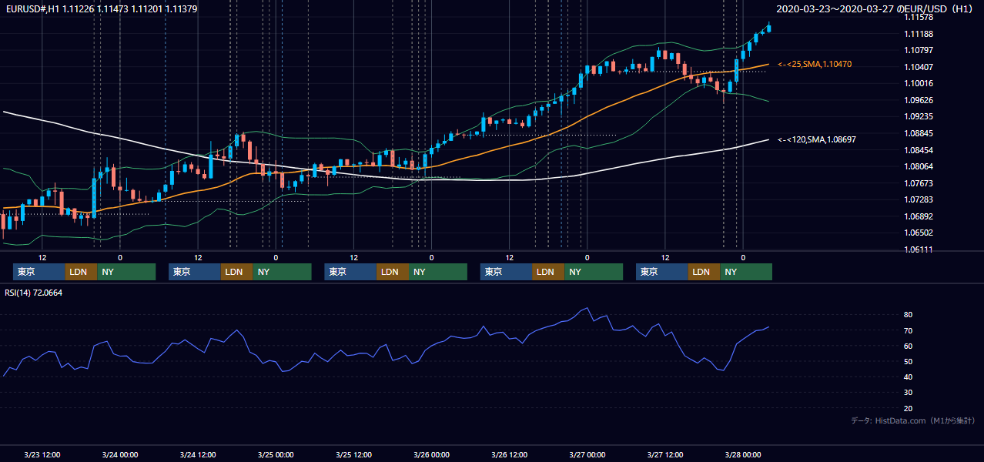Screen dimensions: 984x462
Task: Click the 3/26 00:00 time axis label
Action: pos(431,454)
